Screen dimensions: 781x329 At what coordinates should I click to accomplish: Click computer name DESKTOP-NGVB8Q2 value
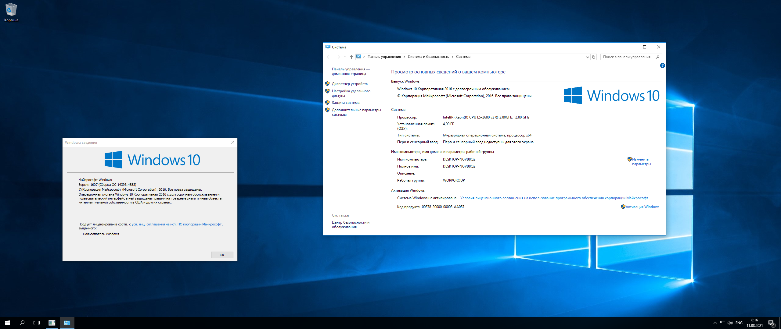tap(459, 159)
